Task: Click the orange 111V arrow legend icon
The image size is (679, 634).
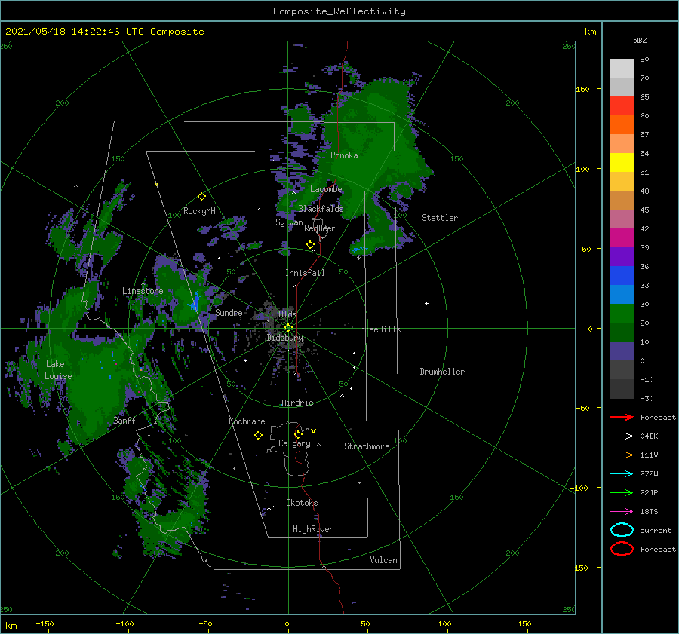Action: pos(622,455)
